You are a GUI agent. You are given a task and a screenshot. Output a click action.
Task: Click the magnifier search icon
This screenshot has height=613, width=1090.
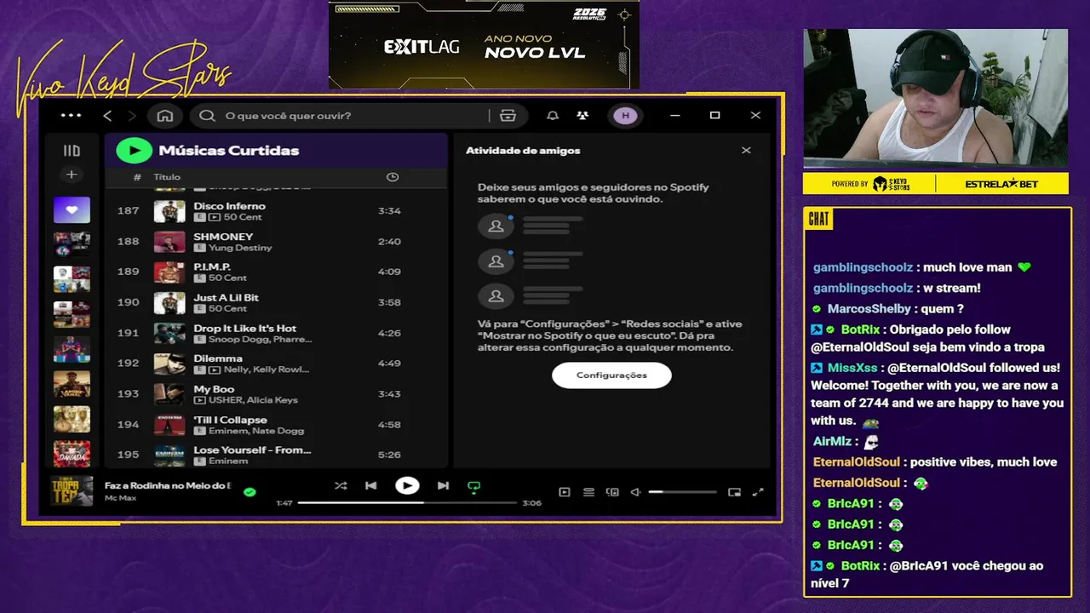207,116
